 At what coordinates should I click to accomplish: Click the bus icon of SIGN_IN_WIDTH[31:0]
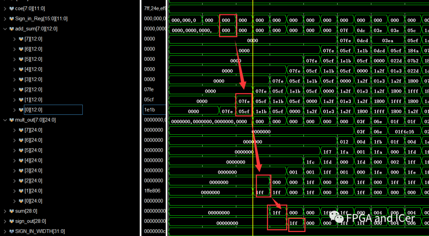click(x=12, y=231)
